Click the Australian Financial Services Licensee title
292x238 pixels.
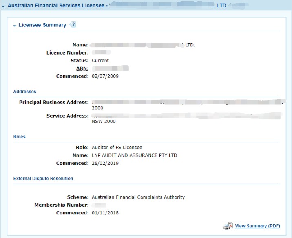[57, 6]
